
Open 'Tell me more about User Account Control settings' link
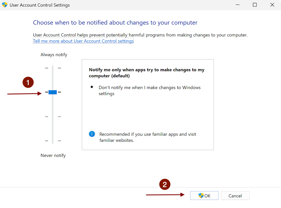[83, 41]
